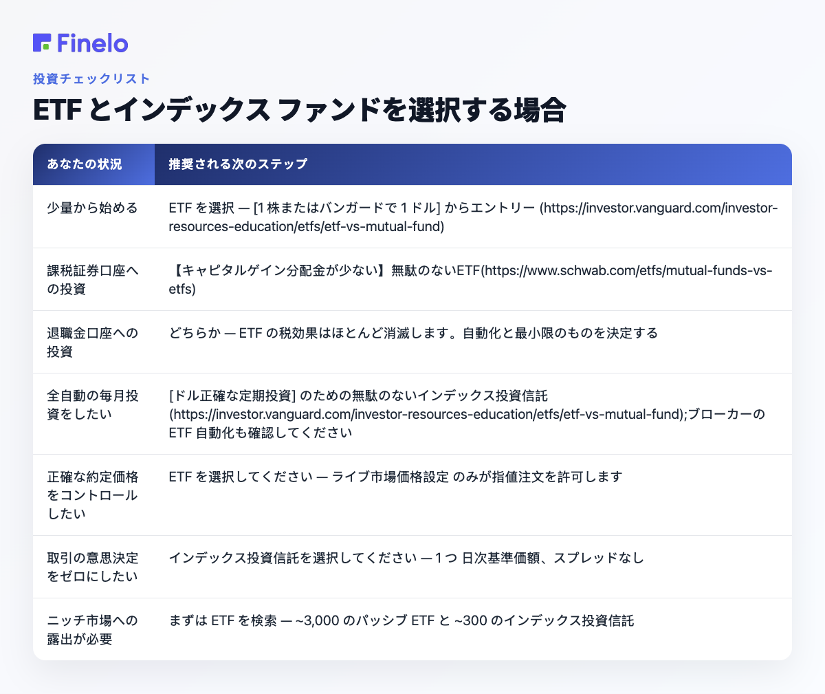Select the 投資チェックリスト category label
The image size is (825, 694).
click(x=91, y=78)
